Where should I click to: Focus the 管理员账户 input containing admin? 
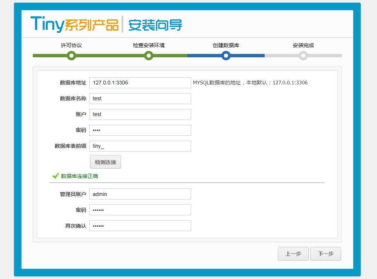140,194
